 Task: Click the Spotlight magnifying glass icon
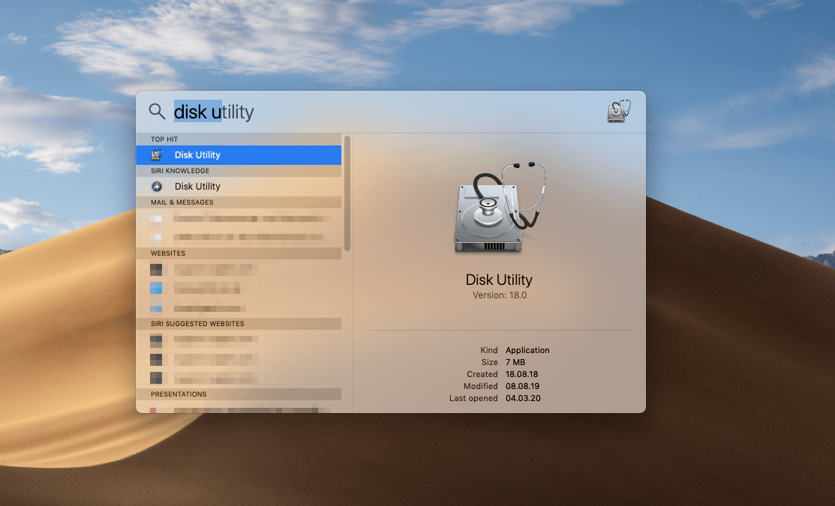157,111
